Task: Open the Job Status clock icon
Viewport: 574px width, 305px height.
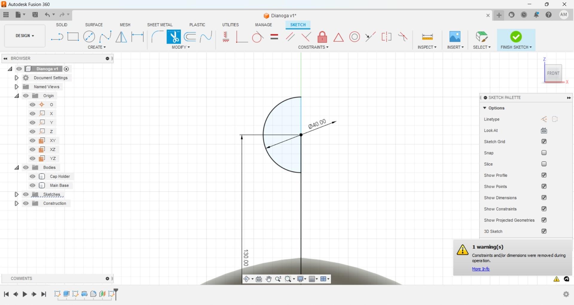Action: click(x=524, y=15)
